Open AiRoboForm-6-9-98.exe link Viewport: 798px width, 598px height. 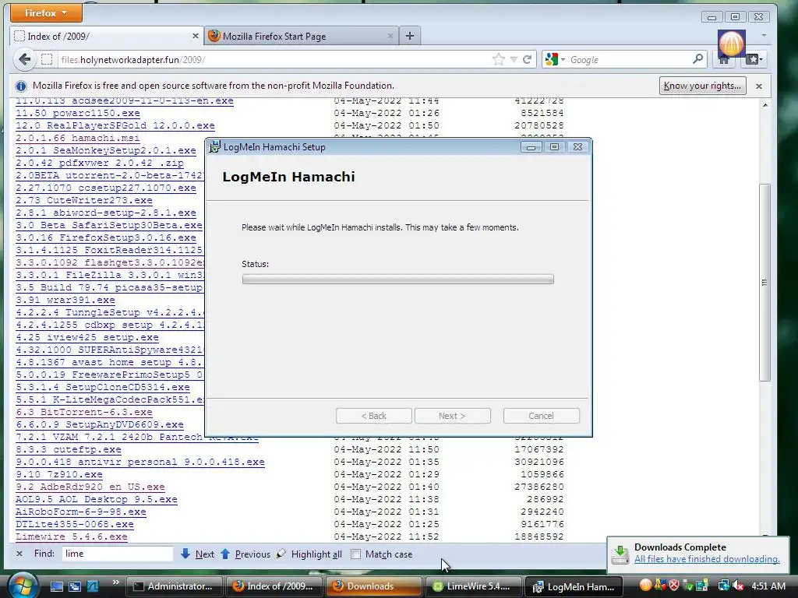pos(81,512)
